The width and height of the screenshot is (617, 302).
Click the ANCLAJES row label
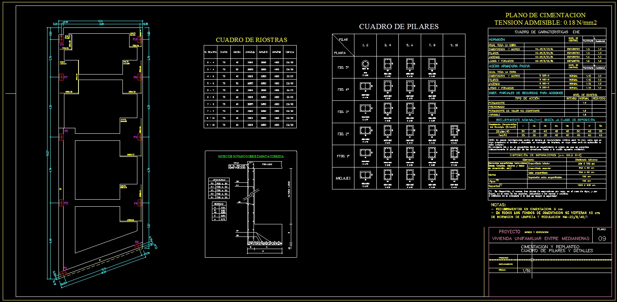point(343,178)
